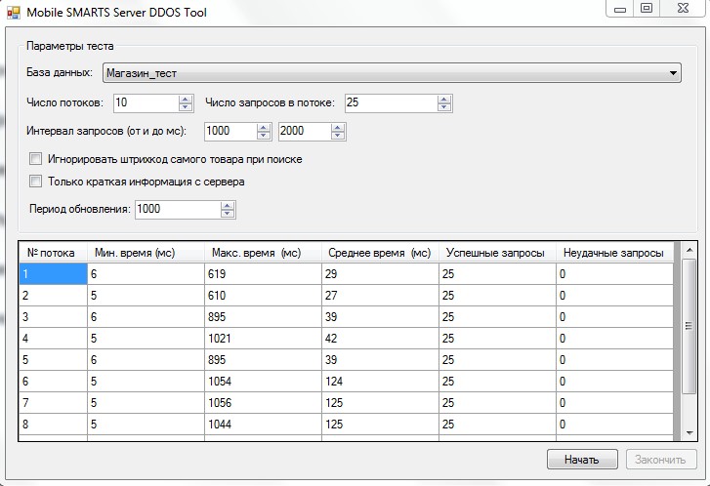Click the interval field showing 1000
This screenshot has height=486, width=710.
point(230,132)
